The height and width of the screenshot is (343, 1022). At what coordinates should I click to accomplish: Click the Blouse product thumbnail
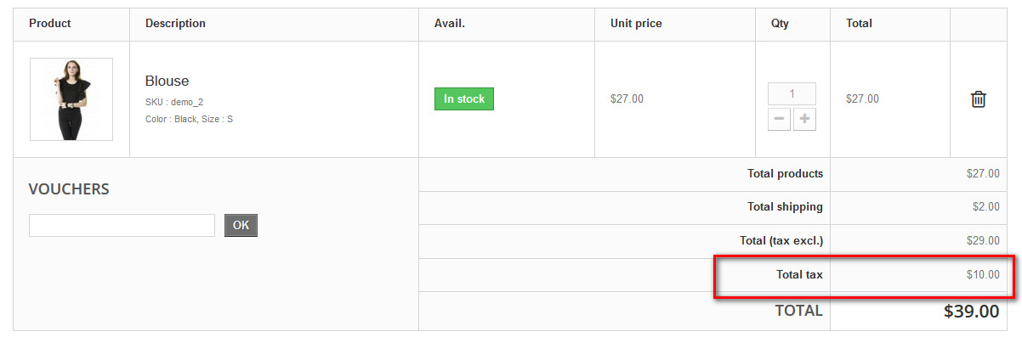(71, 99)
